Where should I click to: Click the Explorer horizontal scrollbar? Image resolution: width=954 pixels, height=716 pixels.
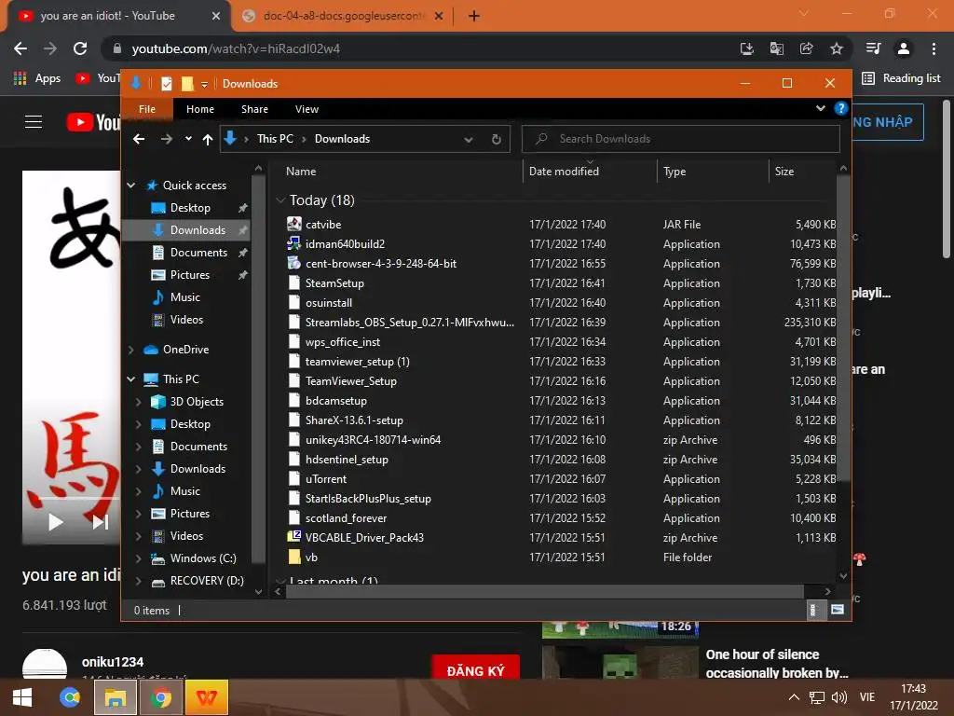(x=544, y=591)
